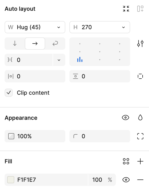Open advanced auto layout settings sliders icon
149x192 pixels.
(x=140, y=44)
